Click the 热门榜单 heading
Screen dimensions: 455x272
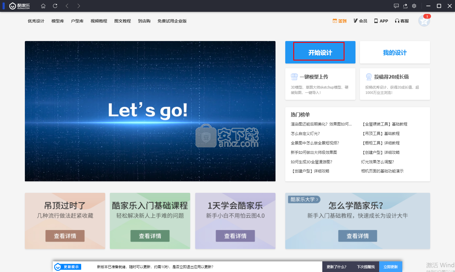coord(300,115)
